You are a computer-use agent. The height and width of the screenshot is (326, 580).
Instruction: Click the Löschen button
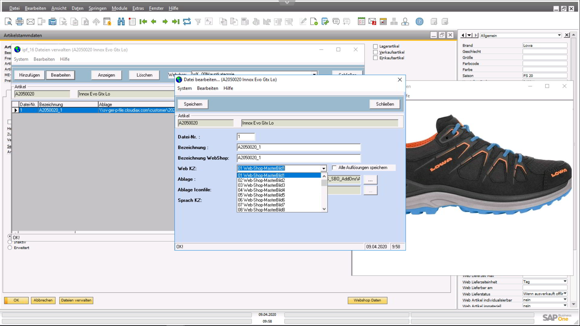coord(144,75)
